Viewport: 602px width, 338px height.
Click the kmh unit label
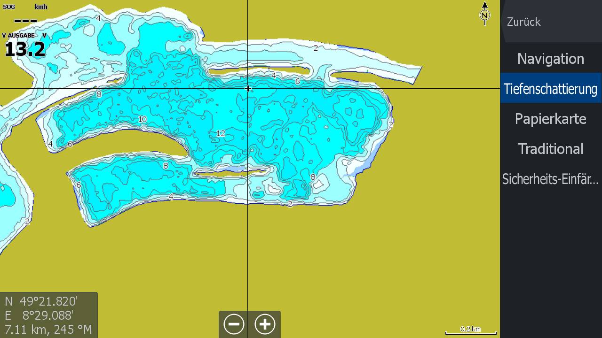[41, 7]
